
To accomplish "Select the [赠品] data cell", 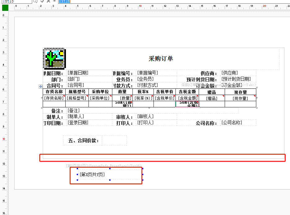I will pos(212,99).
